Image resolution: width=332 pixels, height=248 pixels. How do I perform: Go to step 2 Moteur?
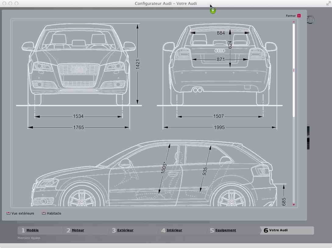click(78, 230)
